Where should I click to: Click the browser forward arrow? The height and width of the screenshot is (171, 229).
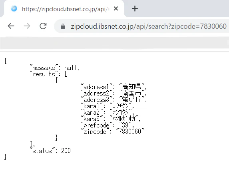coord(27,26)
